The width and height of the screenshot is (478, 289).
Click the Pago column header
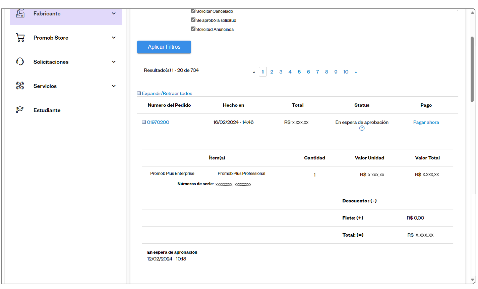point(426,105)
